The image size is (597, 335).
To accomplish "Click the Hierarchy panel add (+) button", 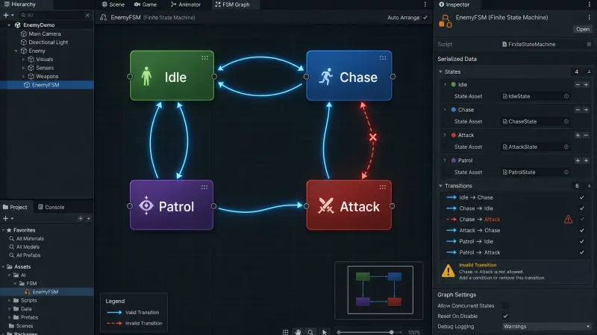I will point(6,15).
